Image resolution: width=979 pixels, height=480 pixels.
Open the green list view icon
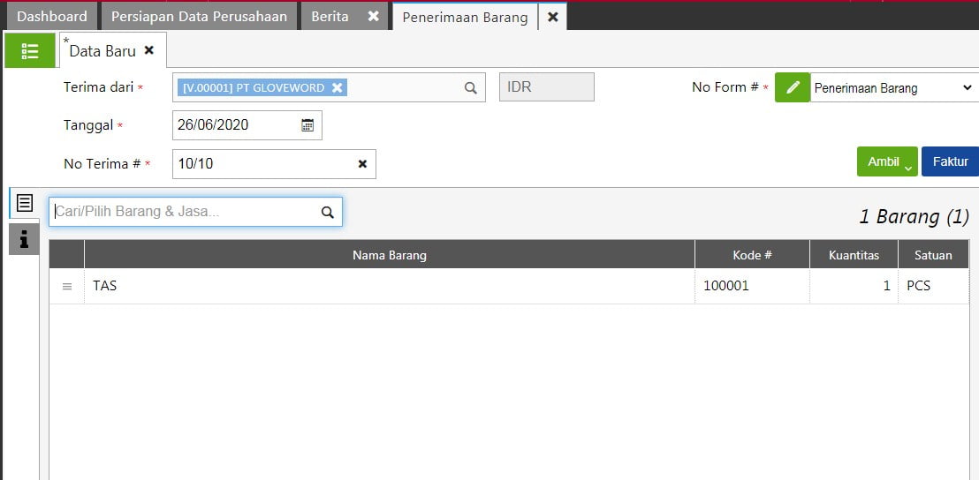(30, 51)
